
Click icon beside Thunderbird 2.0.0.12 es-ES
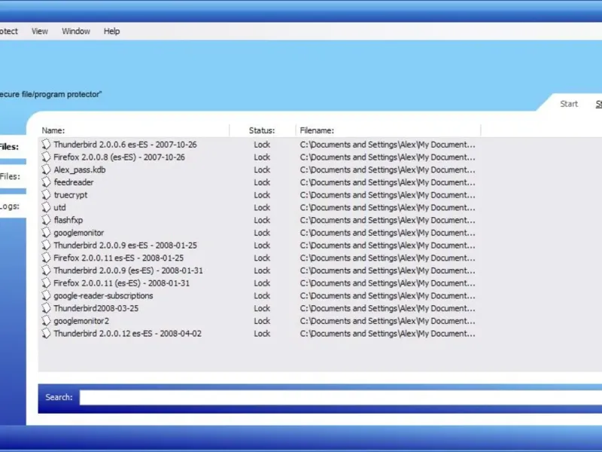click(x=46, y=334)
